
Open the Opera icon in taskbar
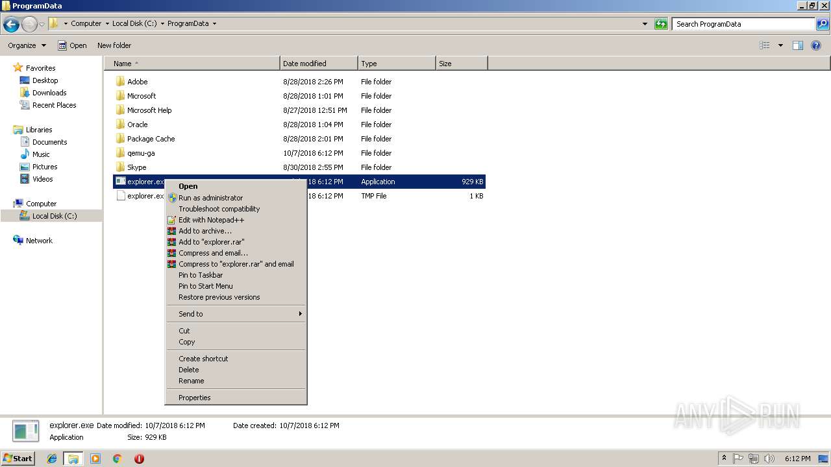point(139,459)
